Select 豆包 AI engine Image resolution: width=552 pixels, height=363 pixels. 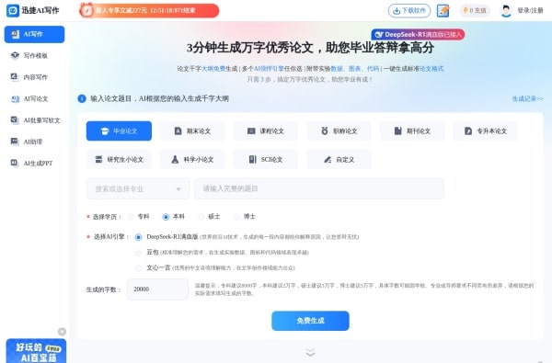[x=138, y=253]
